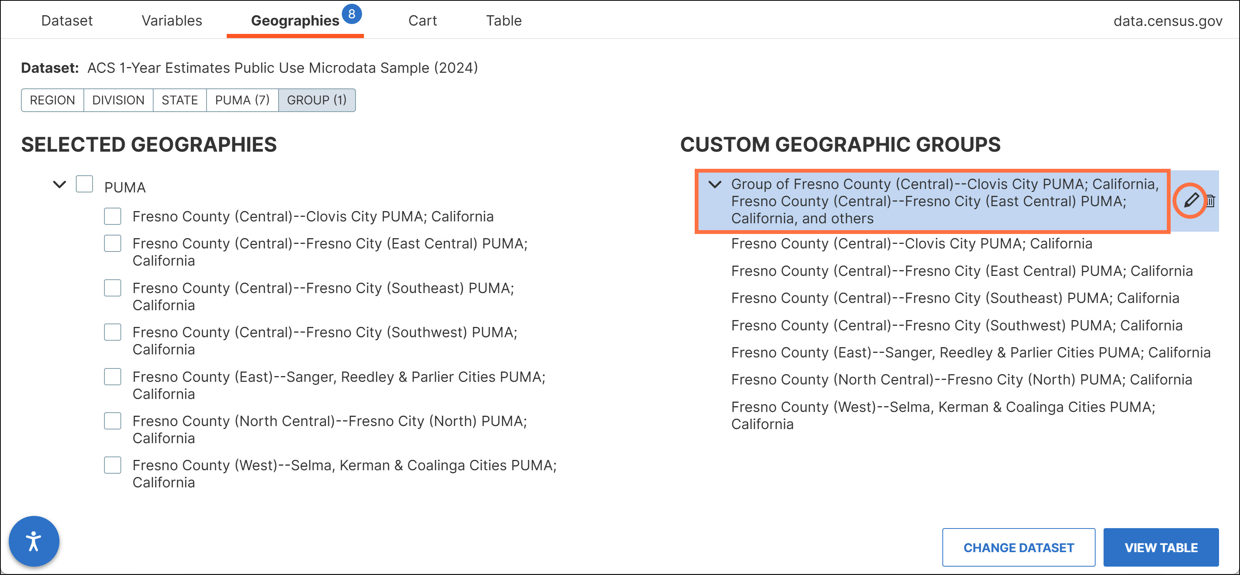
Task: Check the Clovis City PUMA checkbox
Action: tap(113, 216)
